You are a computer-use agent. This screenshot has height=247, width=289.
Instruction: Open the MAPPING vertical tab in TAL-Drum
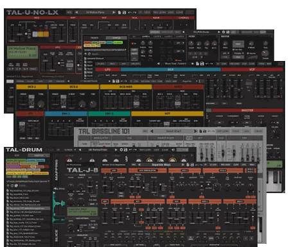click(57, 170)
